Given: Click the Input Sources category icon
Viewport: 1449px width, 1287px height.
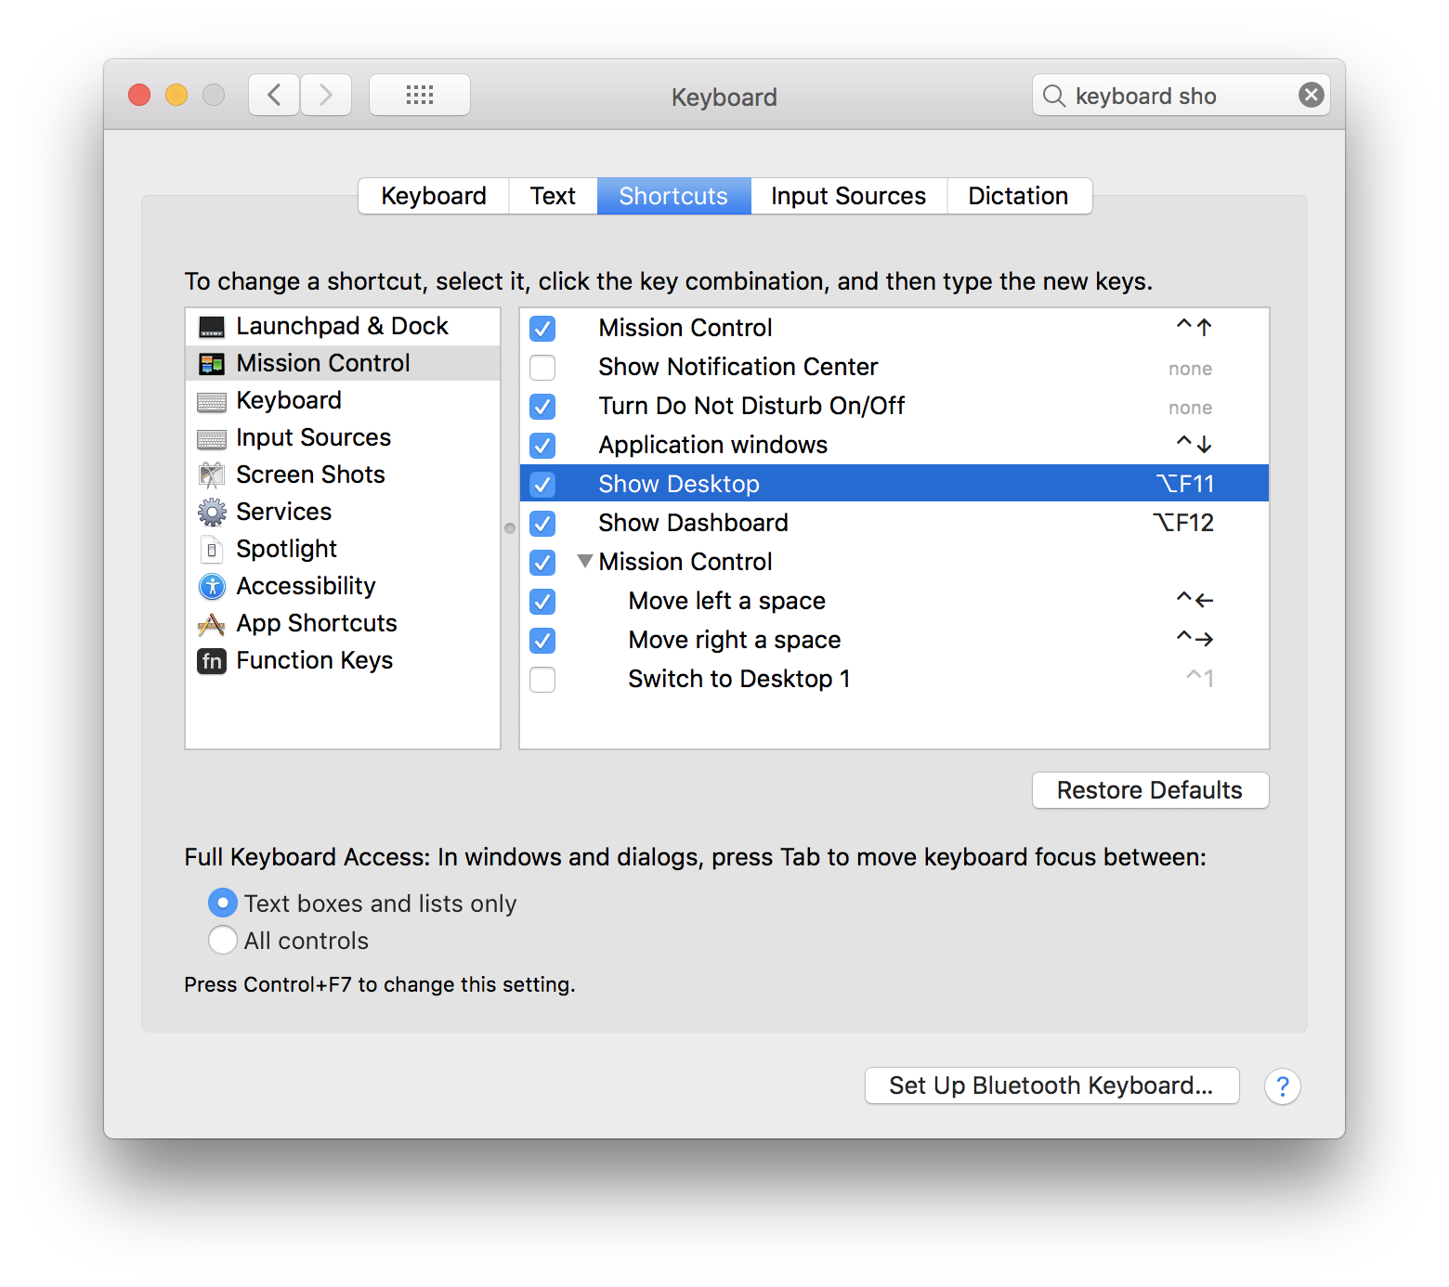Looking at the screenshot, I should 212,438.
